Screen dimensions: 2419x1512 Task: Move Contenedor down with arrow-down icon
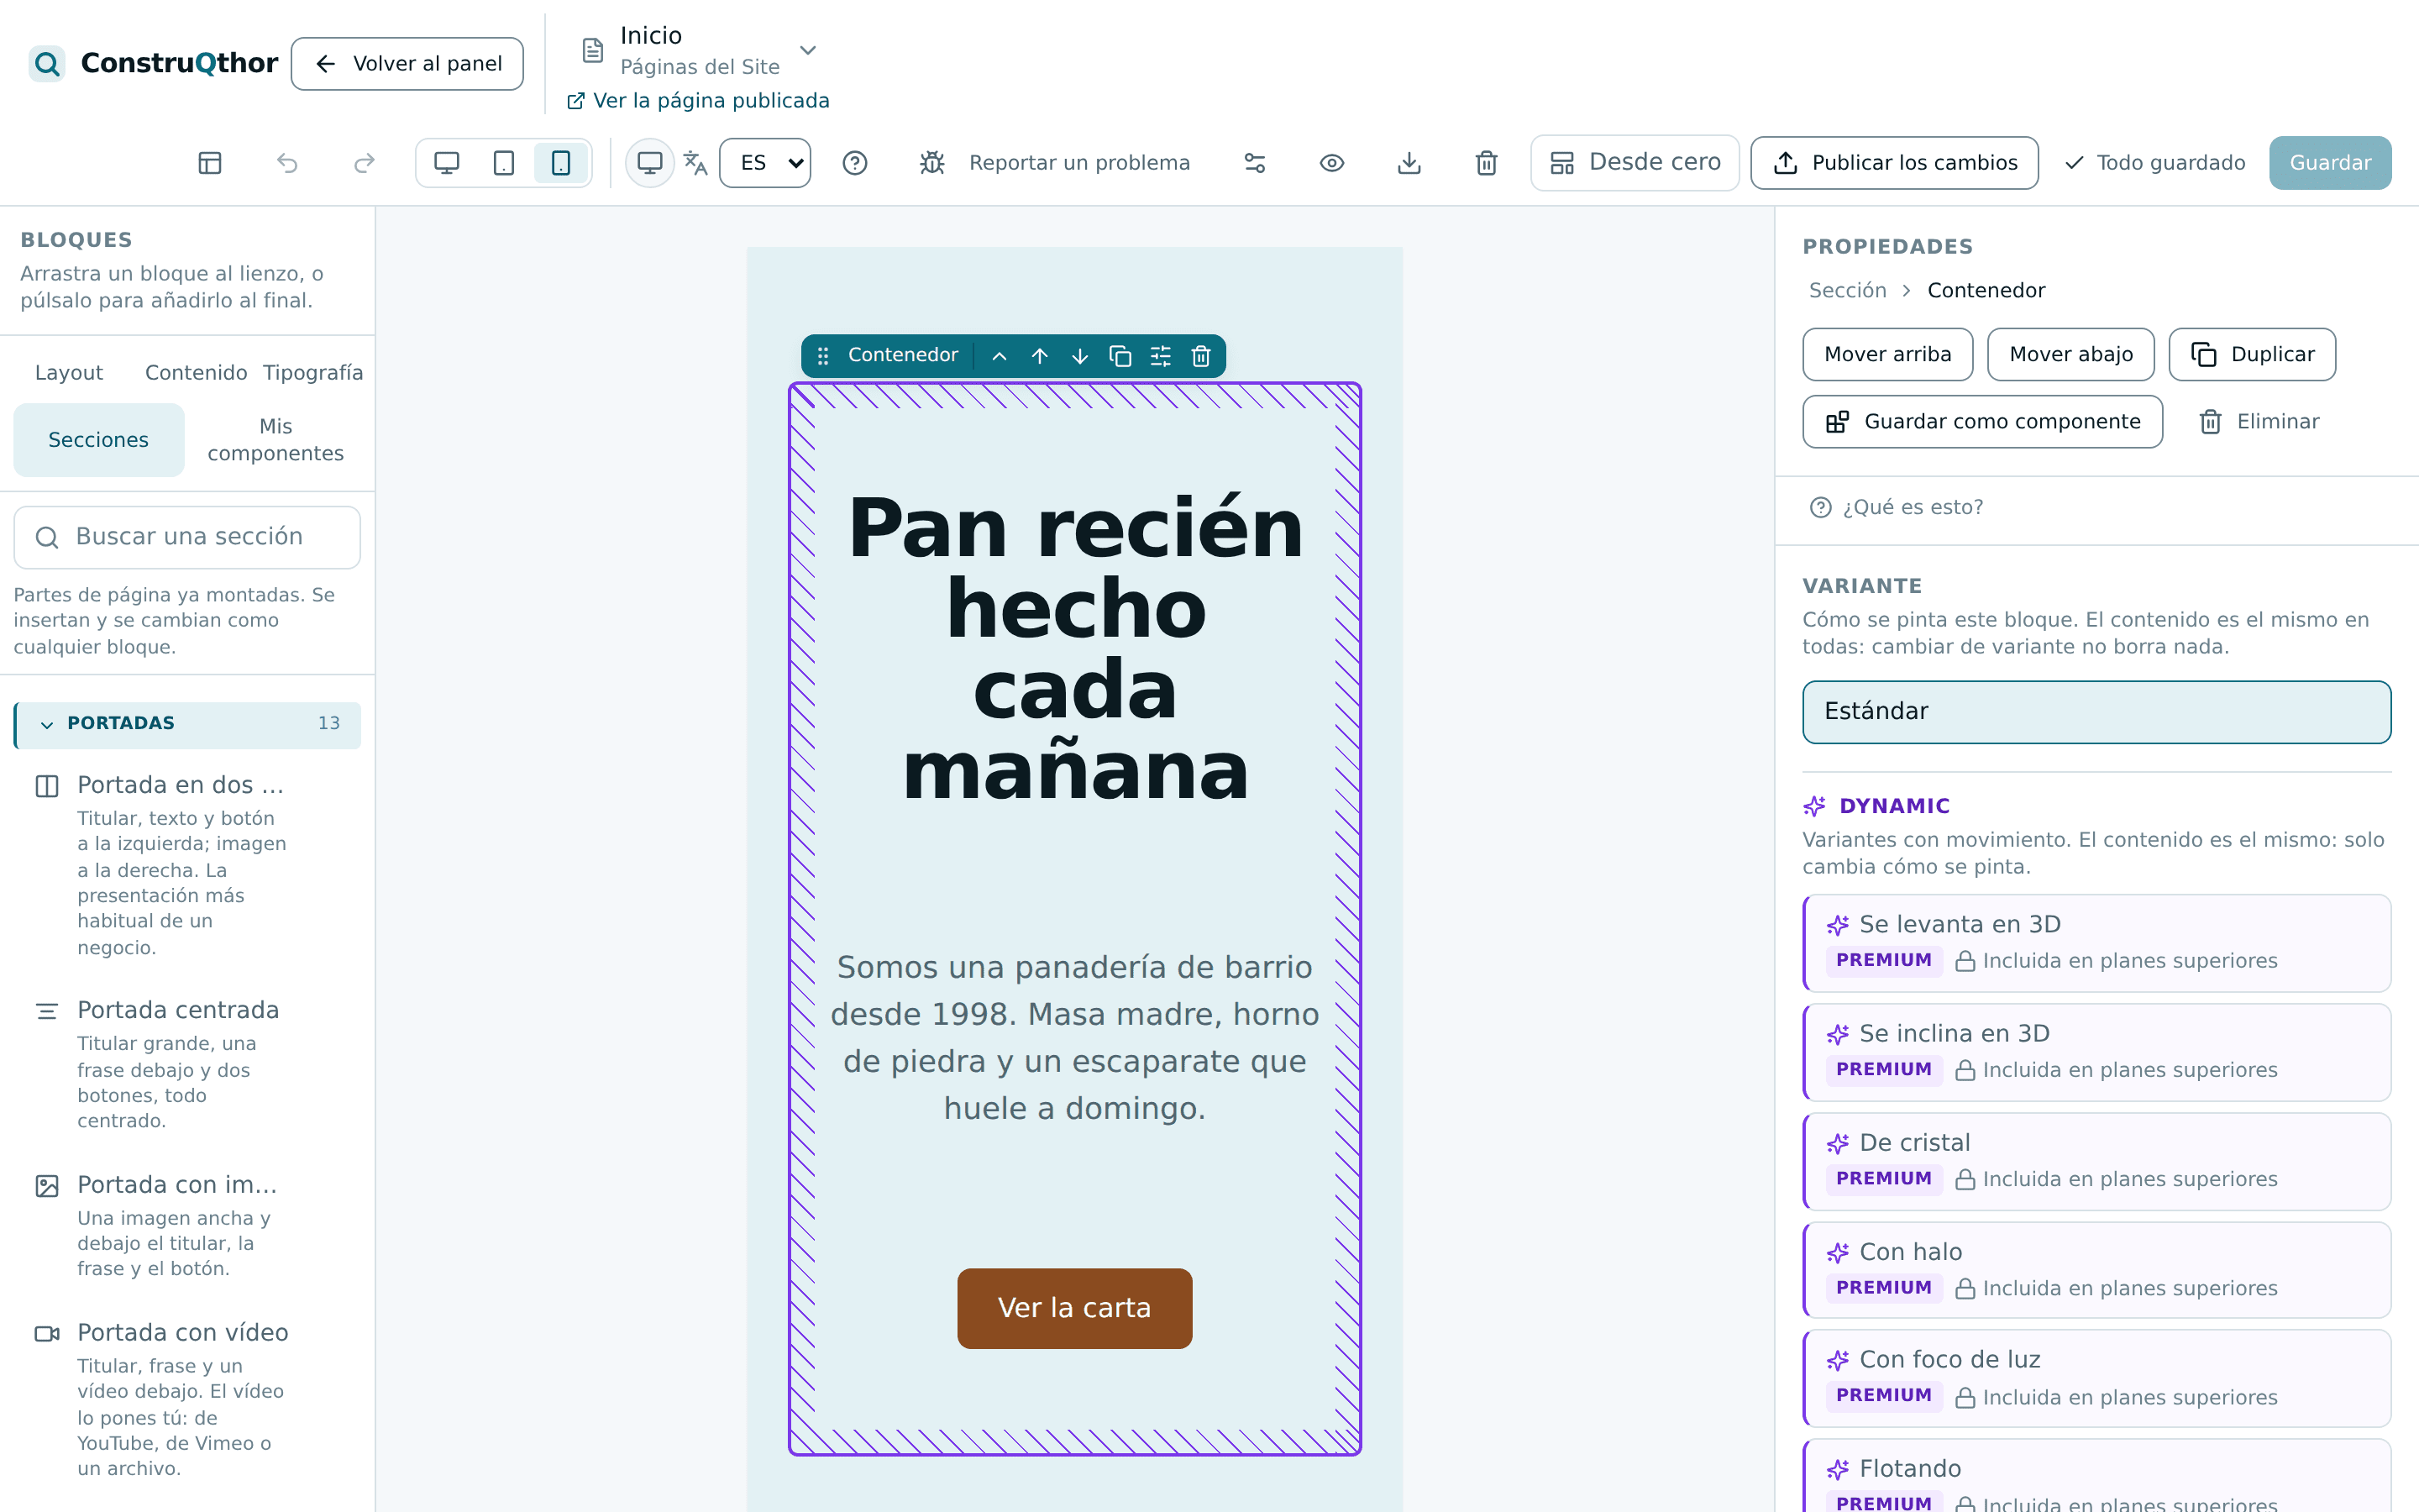tap(1079, 356)
